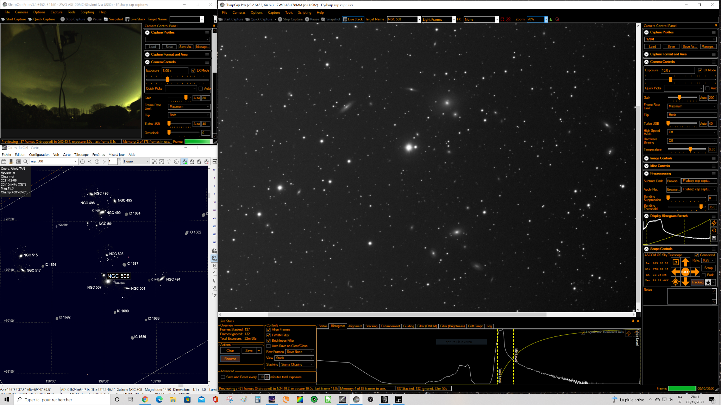Viewport: 721px width, 405px height.
Task: Click the spiral search icon in Scope Controls
Action: [675, 262]
